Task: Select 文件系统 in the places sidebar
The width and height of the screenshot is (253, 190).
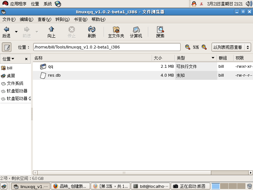Action: pyautogui.click(x=15, y=83)
